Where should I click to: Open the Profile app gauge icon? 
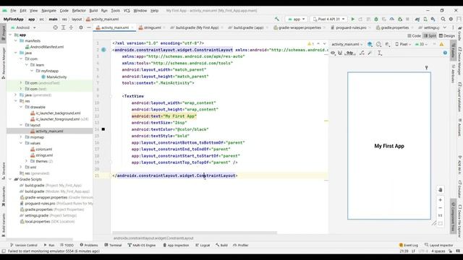pyautogui.click(x=392, y=19)
